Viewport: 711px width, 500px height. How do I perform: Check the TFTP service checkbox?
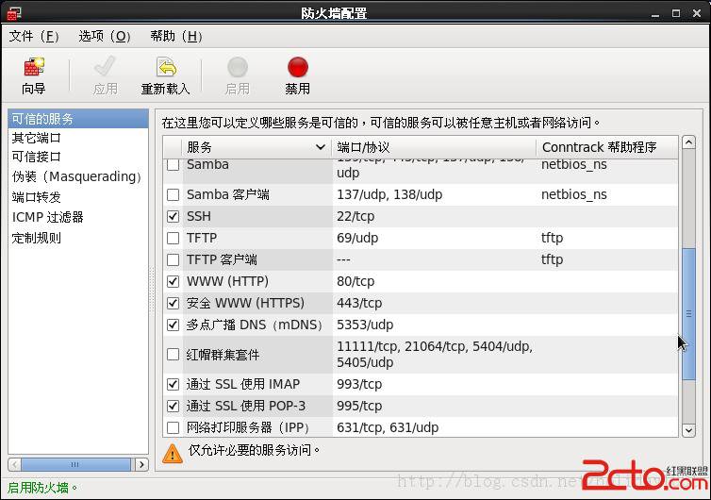[173, 238]
